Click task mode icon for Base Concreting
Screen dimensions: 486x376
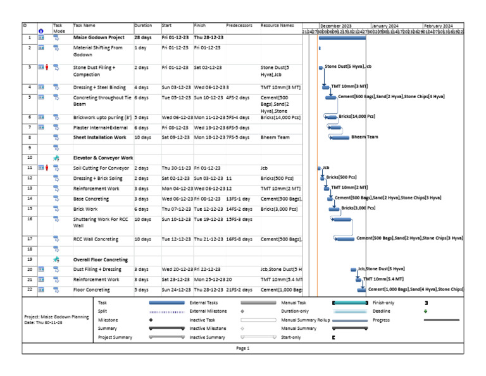[56, 199]
